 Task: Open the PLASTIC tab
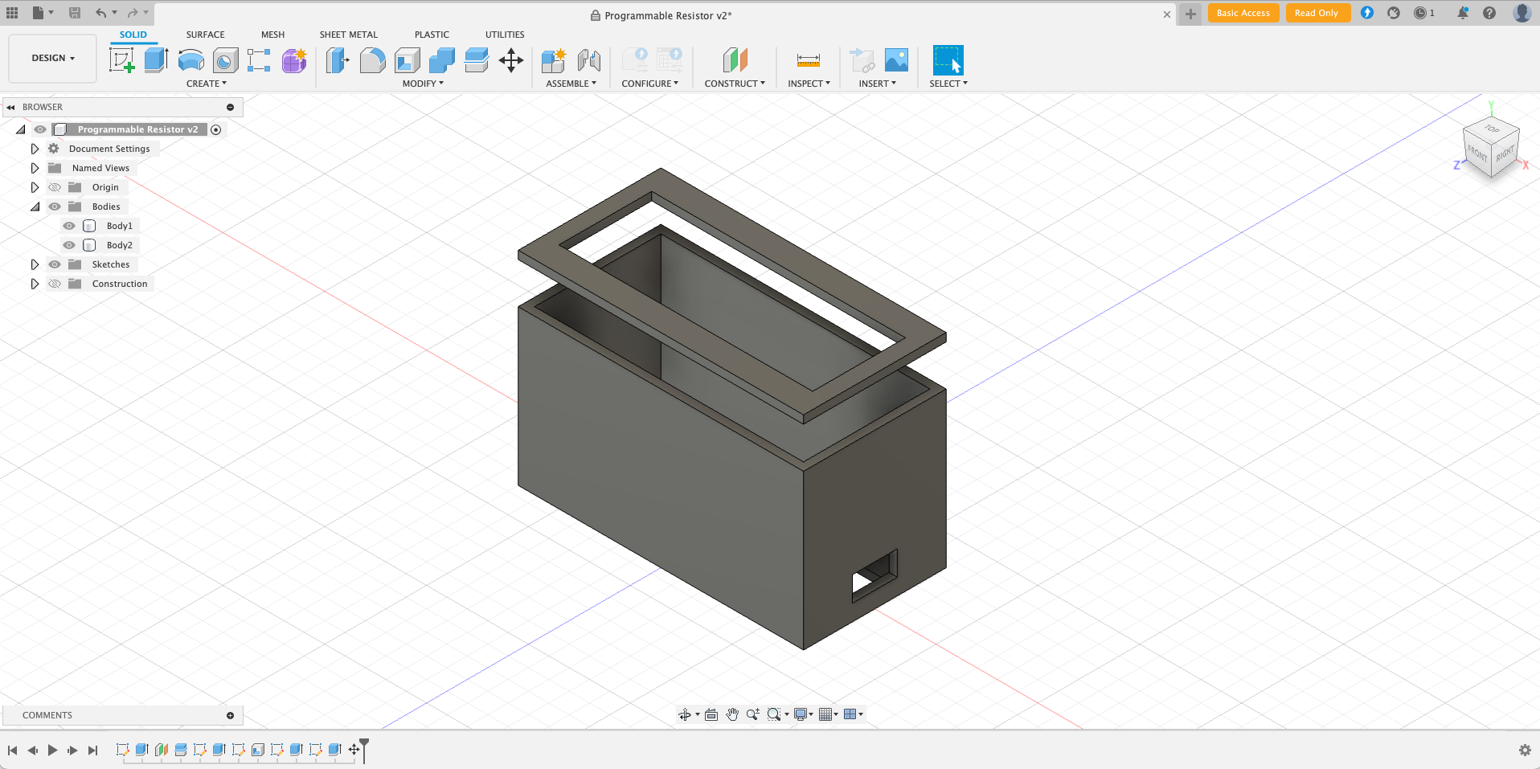[x=432, y=35]
